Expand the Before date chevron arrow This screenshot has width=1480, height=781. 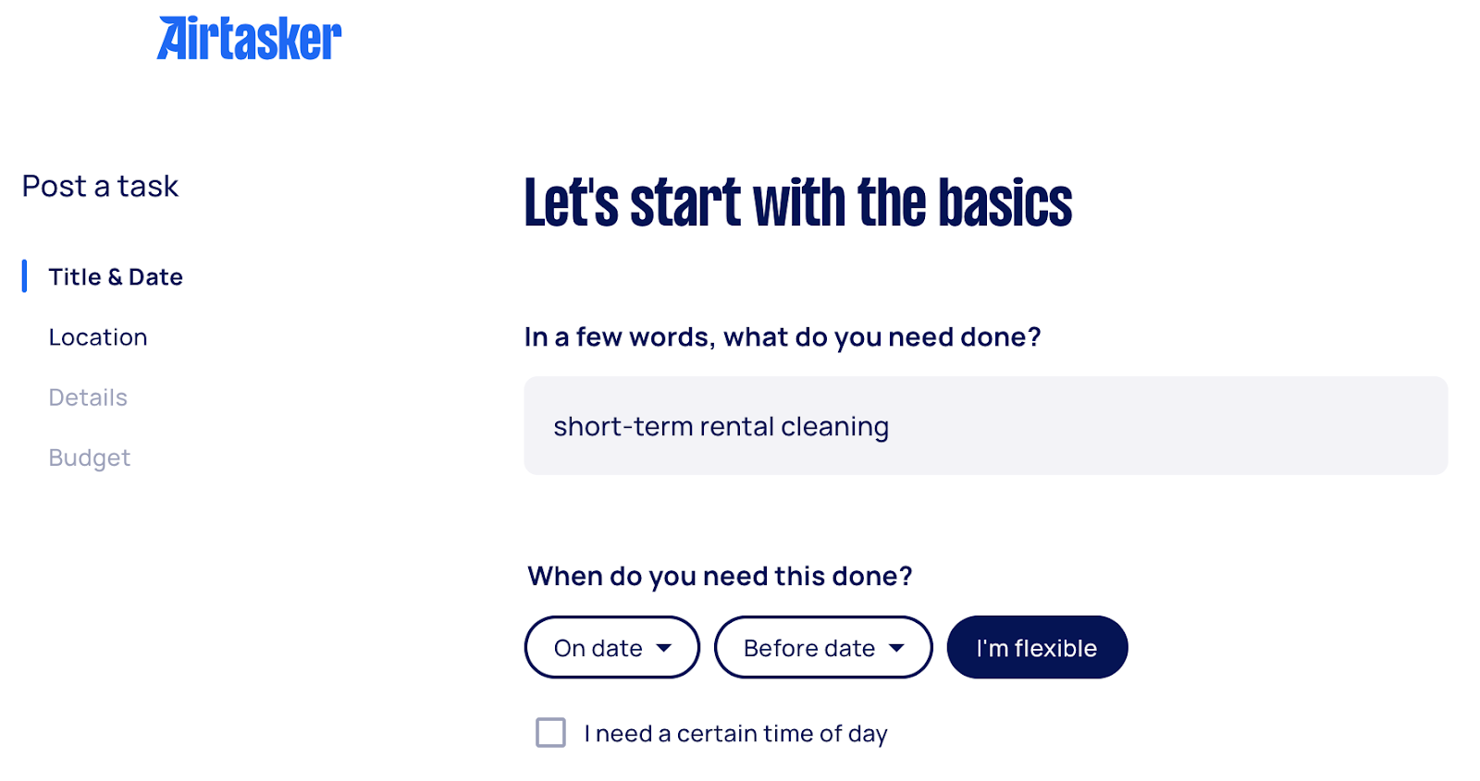click(x=896, y=649)
